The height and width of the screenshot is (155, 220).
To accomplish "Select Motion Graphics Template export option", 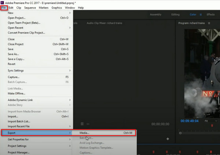I will click(x=104, y=148).
